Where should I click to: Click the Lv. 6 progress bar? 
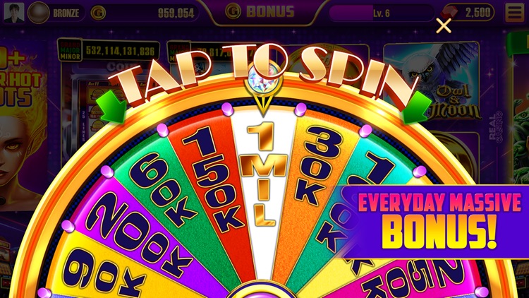coord(381,13)
